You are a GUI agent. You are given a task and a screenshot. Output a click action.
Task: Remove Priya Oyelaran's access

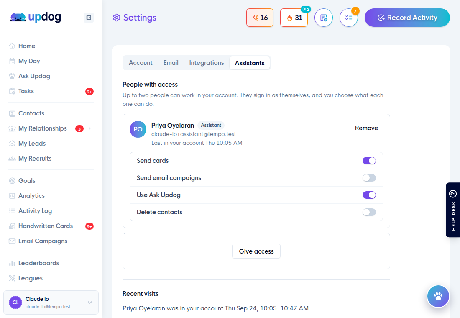click(366, 128)
